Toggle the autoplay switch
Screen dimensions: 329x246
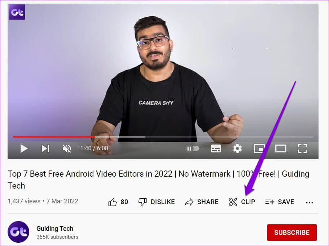(192, 148)
